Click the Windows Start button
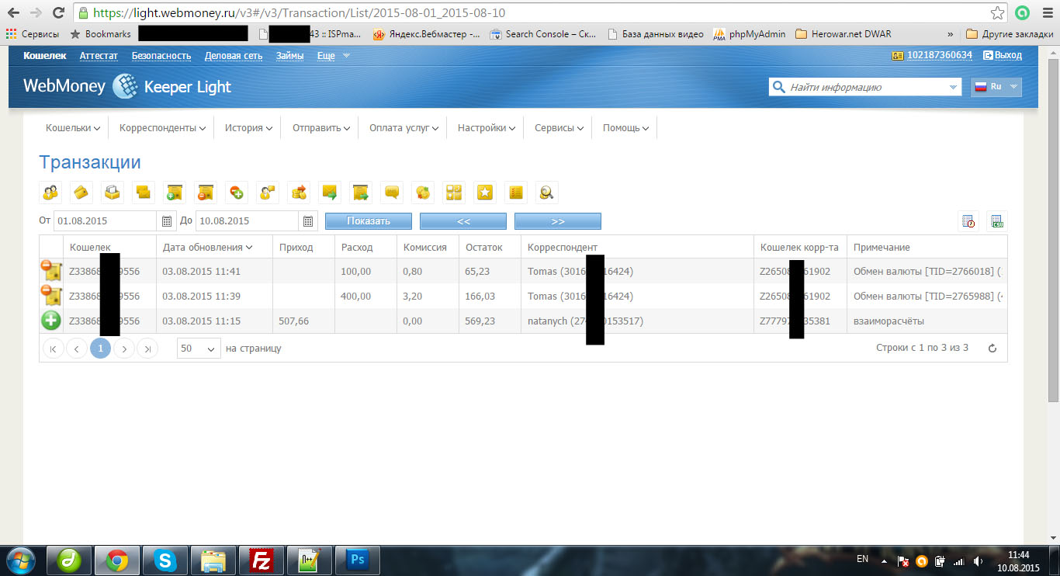The image size is (1060, 576). (21, 560)
